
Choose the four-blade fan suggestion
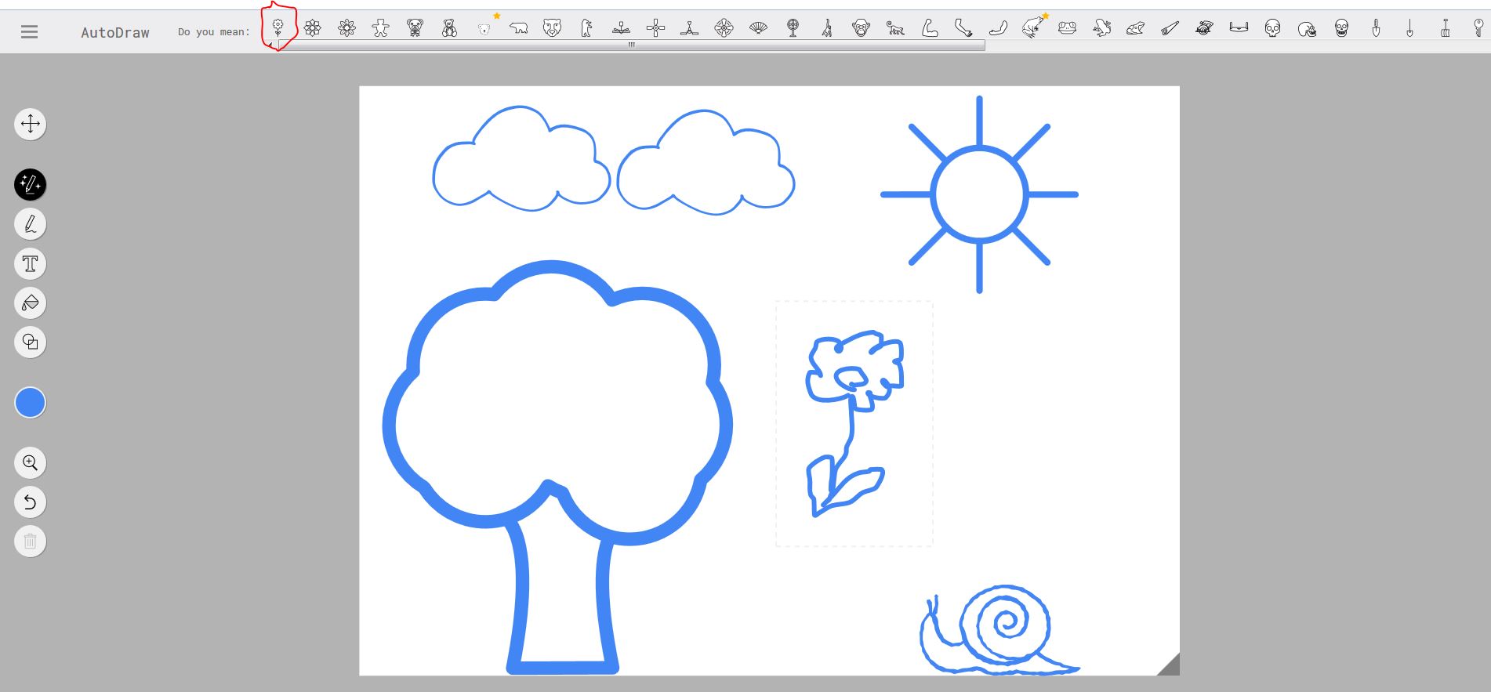point(656,29)
